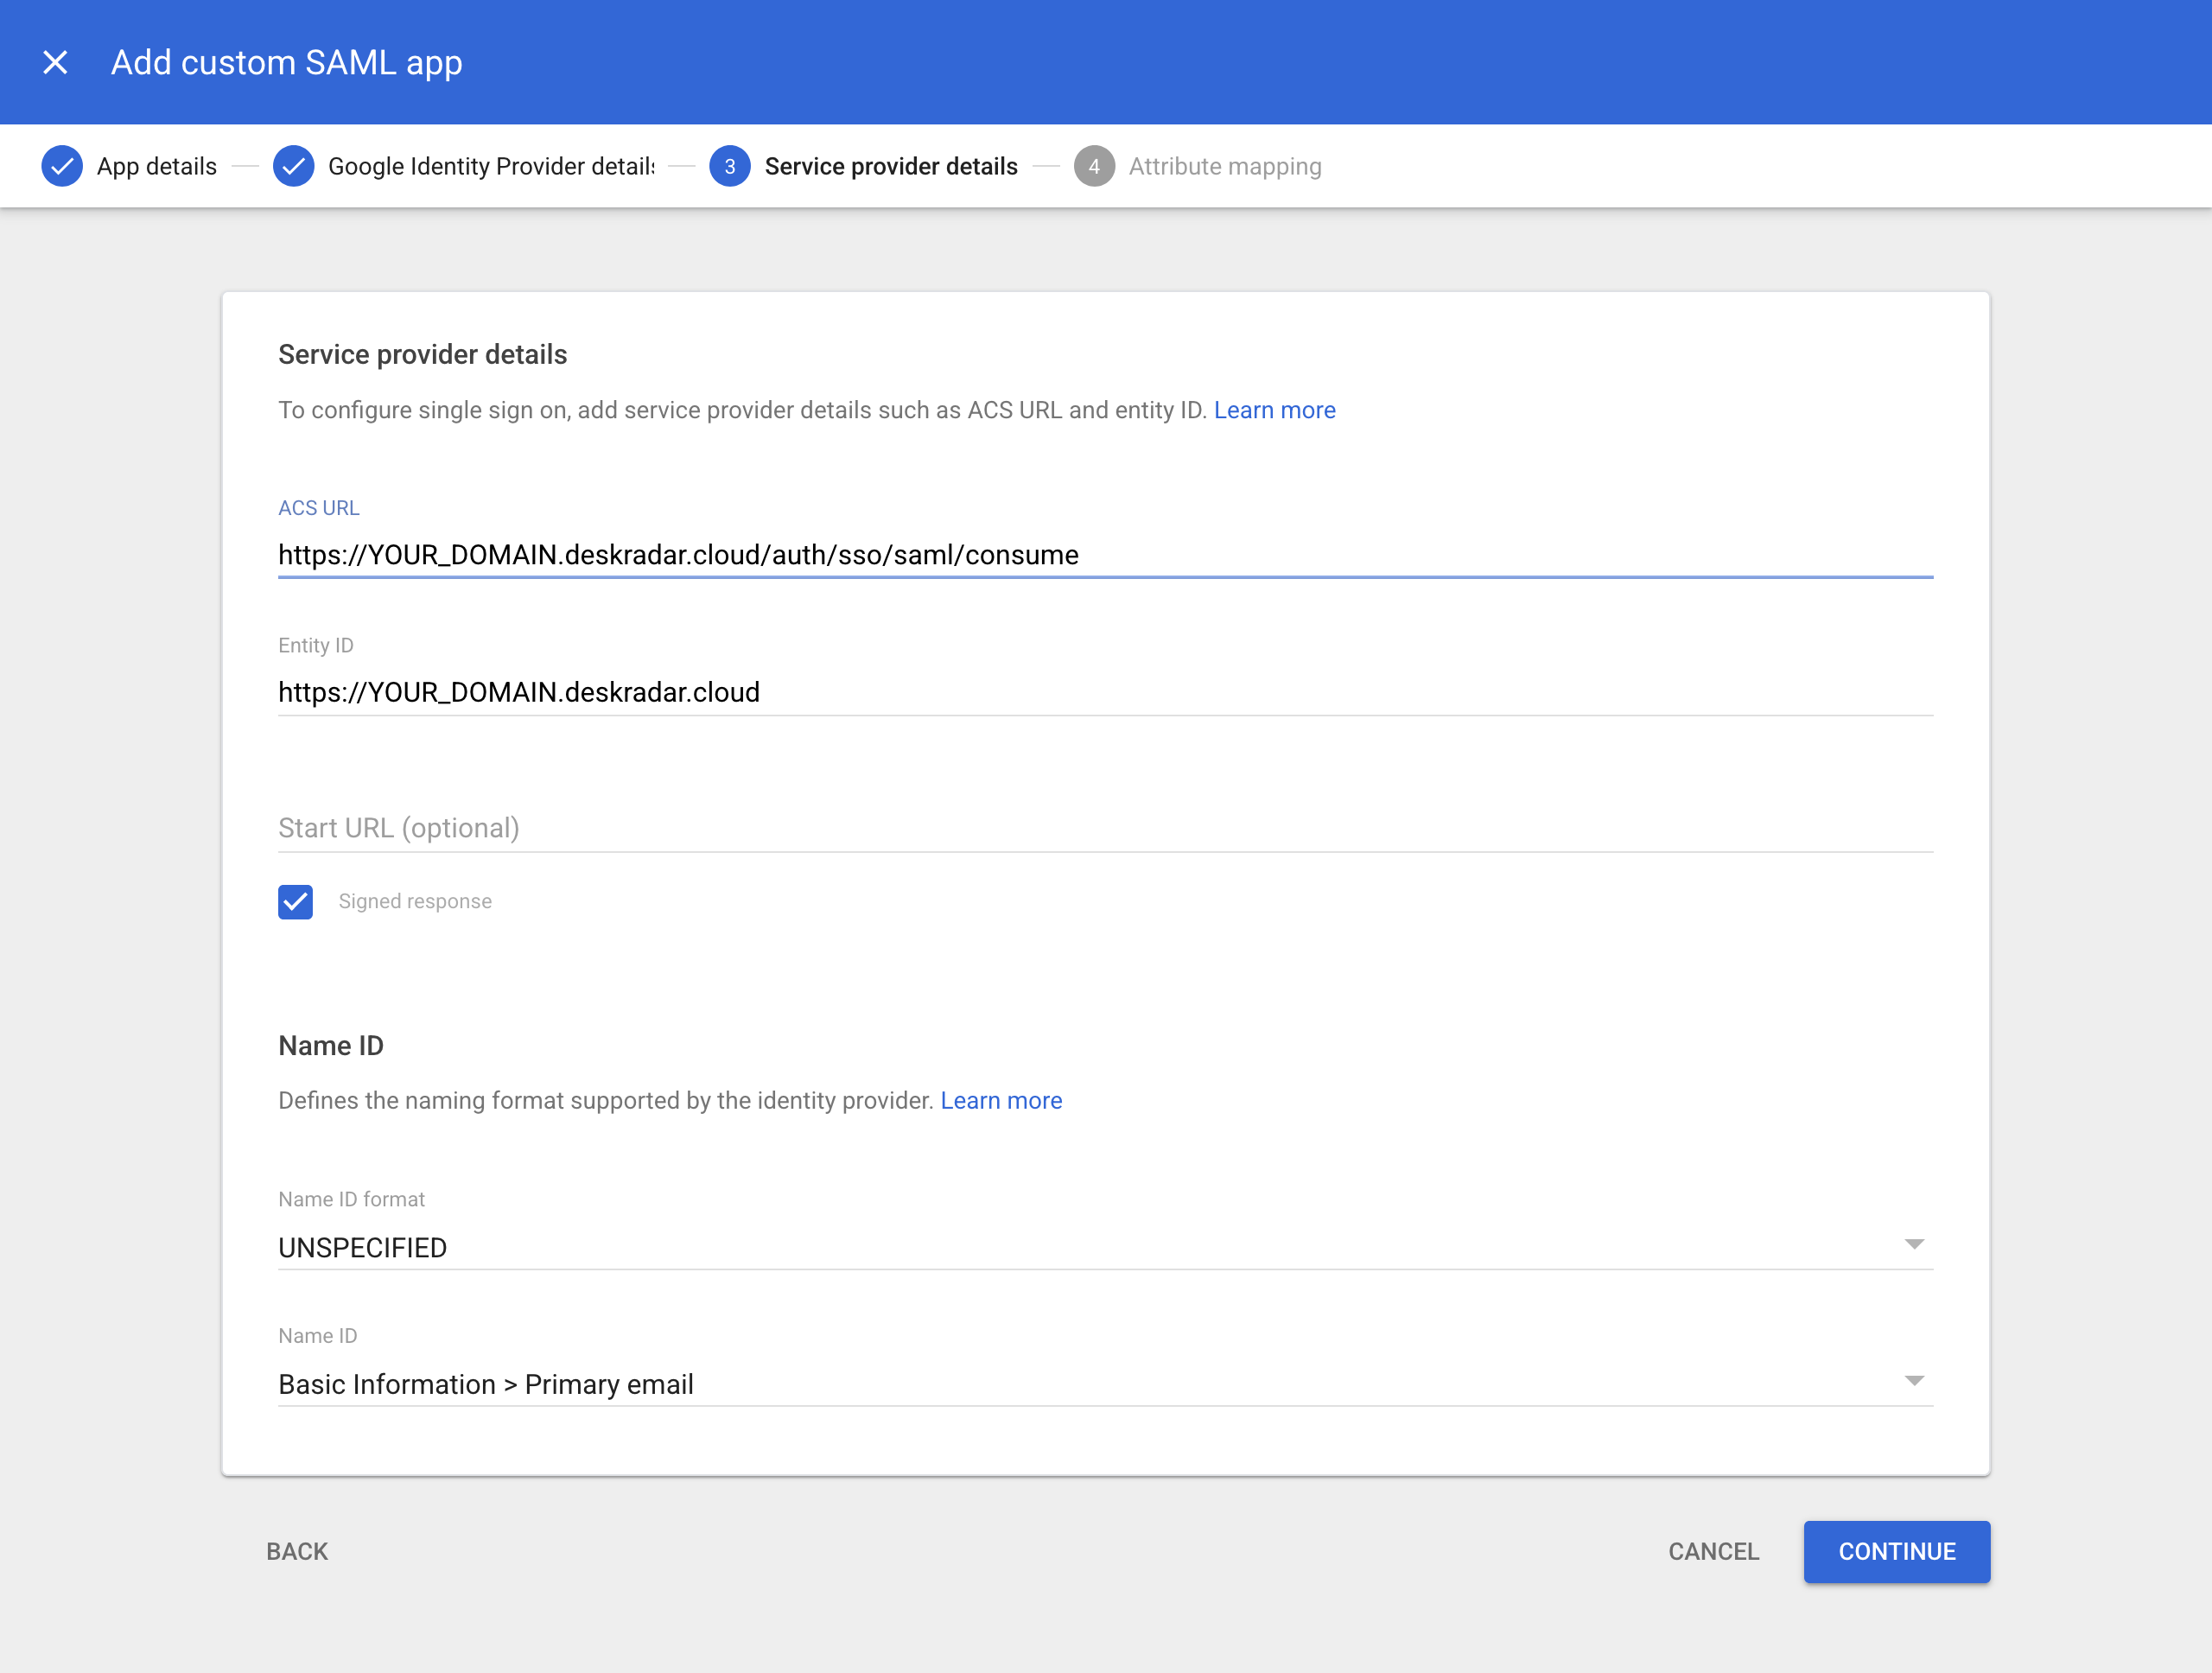
Task: Click the Service provider details heading
Action: pos(422,354)
